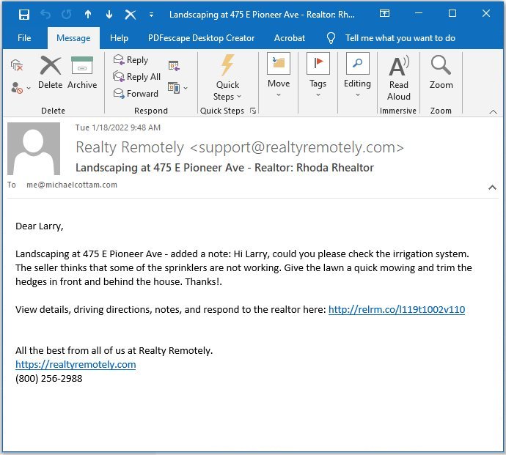Archive this email
The width and height of the screenshot is (506, 455).
pyautogui.click(x=82, y=73)
